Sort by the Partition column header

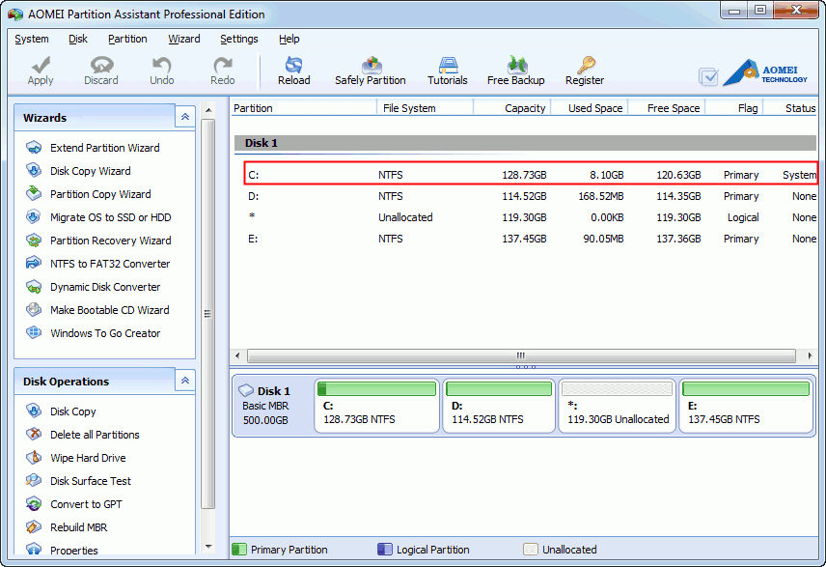tap(303, 108)
